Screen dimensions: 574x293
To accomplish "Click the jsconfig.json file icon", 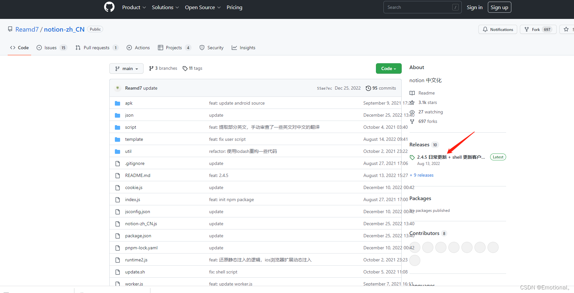I will (x=117, y=212).
